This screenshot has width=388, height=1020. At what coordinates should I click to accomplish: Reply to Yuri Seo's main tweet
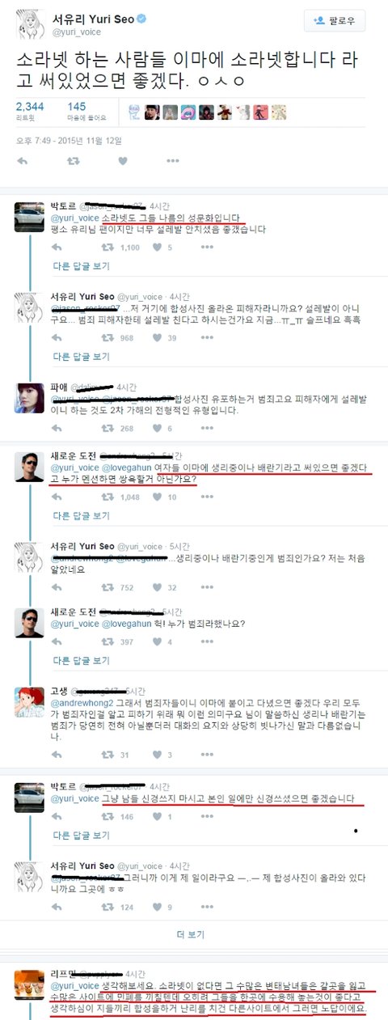pos(23,161)
